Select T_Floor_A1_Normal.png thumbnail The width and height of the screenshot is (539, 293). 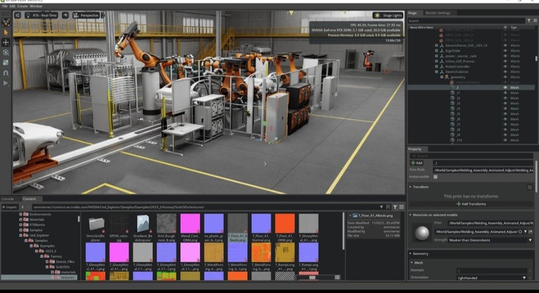pos(261,224)
